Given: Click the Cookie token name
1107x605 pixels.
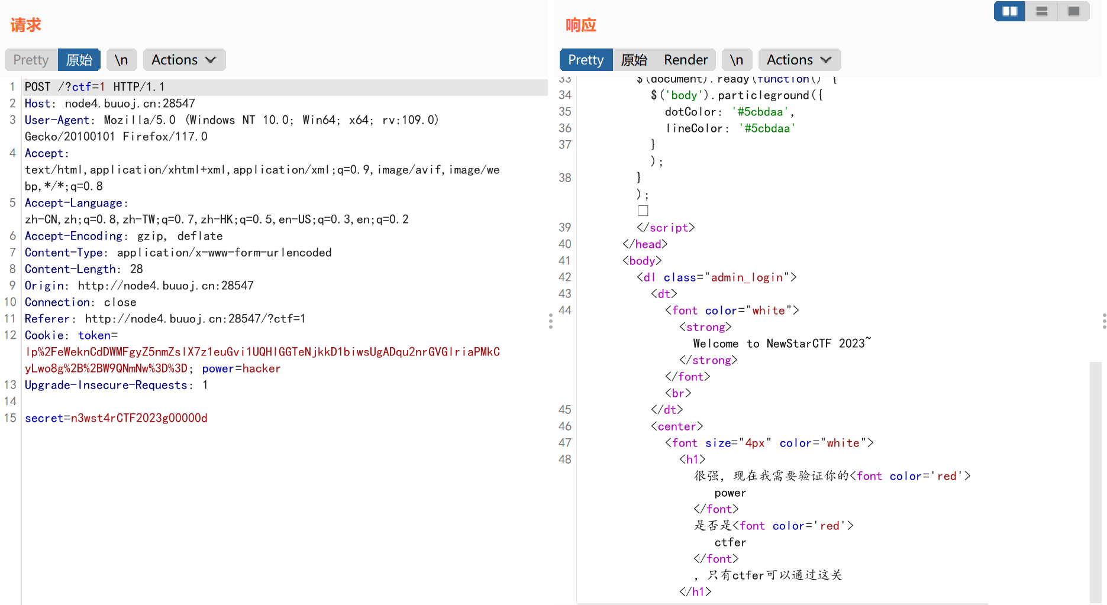Looking at the screenshot, I should click(94, 335).
